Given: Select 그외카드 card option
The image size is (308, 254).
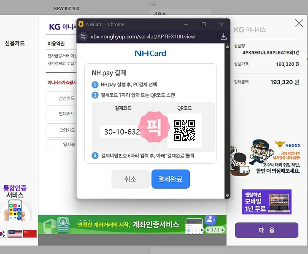Looking at the screenshot, I should (61, 130).
